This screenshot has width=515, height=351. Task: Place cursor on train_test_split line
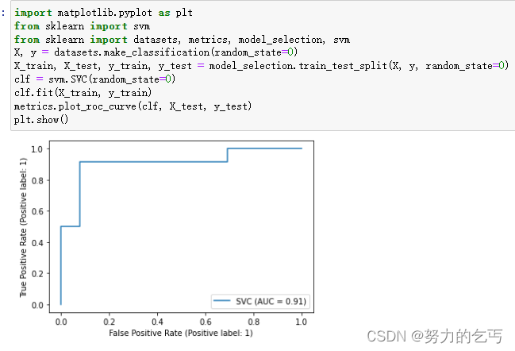pyautogui.click(x=261, y=66)
